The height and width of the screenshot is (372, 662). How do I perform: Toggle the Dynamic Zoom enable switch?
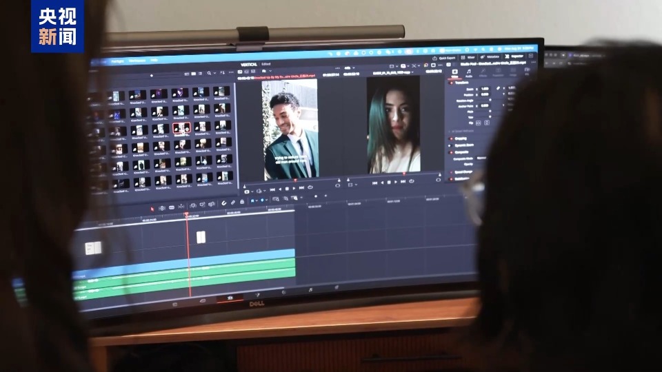450,145
